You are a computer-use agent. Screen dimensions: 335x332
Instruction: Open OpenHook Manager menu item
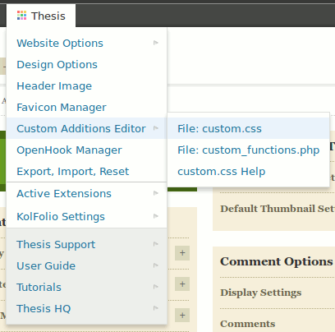pos(86,150)
